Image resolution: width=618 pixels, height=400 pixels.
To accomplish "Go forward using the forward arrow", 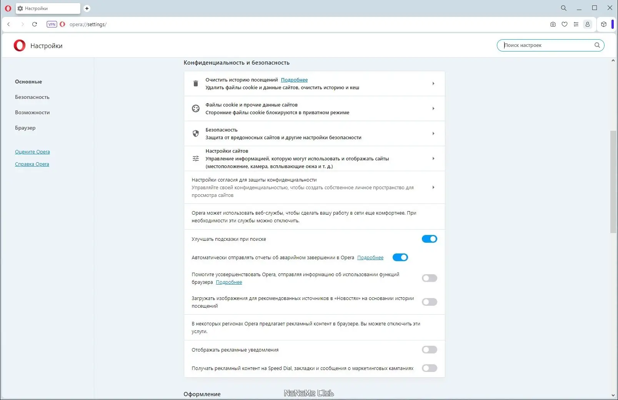I will click(x=22, y=24).
